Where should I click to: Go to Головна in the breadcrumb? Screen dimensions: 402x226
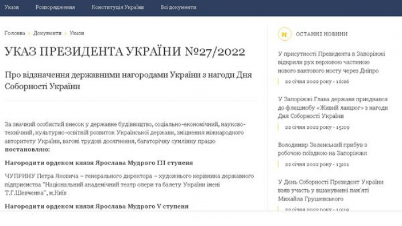pos(14,33)
